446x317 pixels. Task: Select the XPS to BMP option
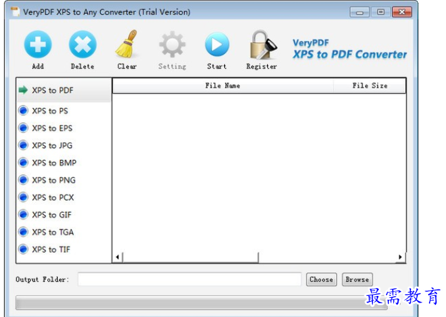[x=47, y=162]
